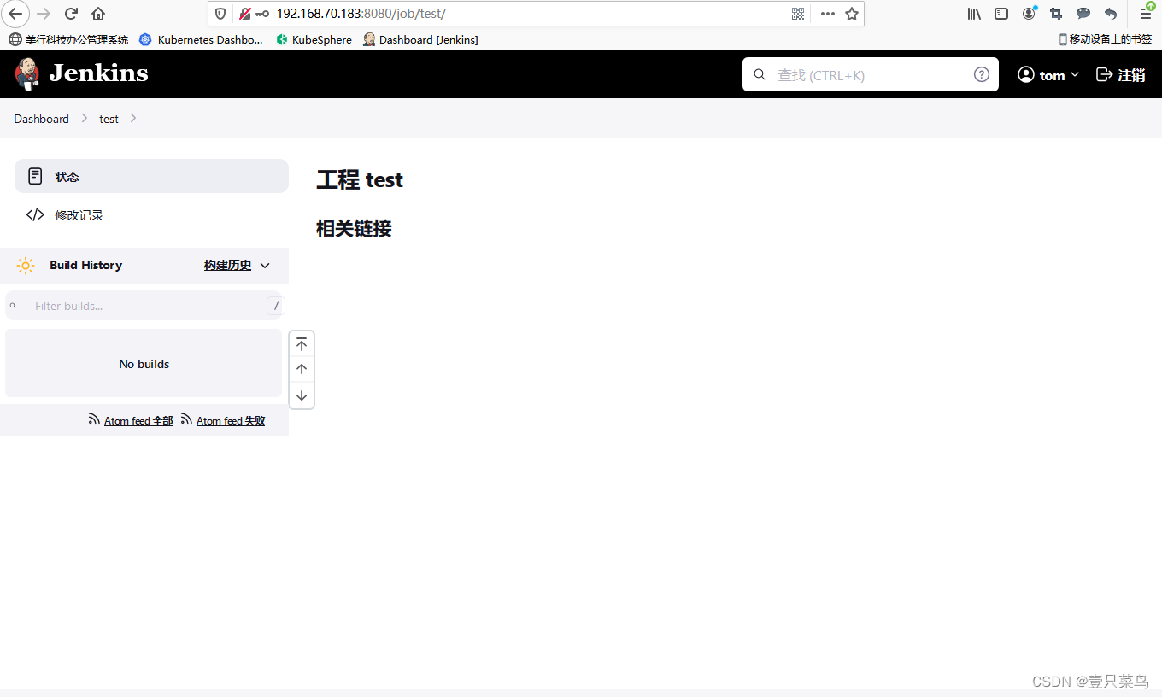Click the 构建历史 link

pos(227,266)
